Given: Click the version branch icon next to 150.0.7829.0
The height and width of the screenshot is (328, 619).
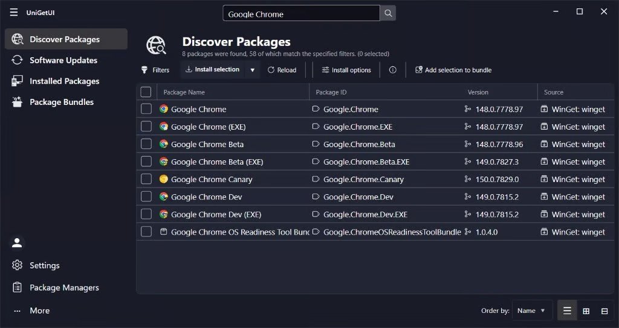Looking at the screenshot, I should coord(468,178).
